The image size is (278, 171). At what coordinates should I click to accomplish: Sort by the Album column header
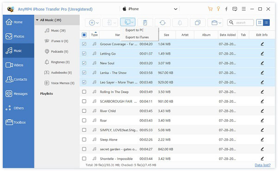pos(206,35)
